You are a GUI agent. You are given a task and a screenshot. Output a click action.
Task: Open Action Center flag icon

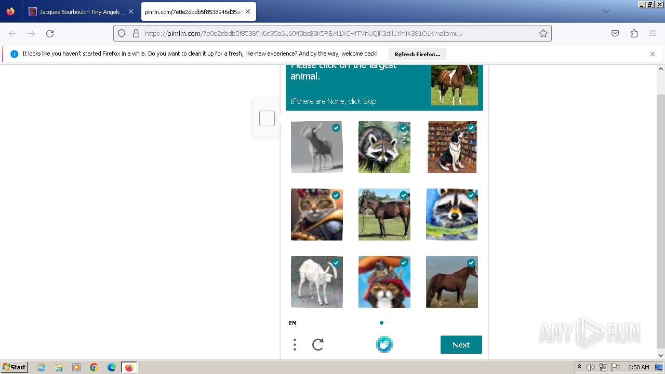tap(616, 367)
